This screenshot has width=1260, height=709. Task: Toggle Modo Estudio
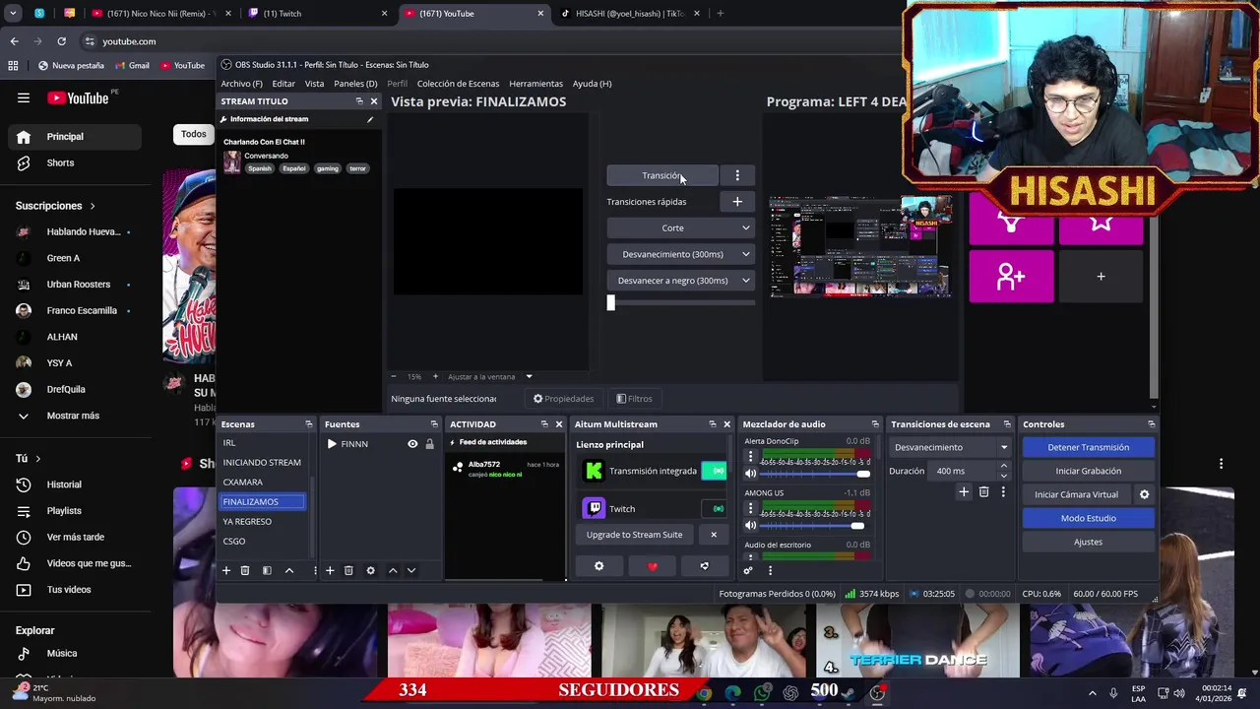(x=1088, y=518)
